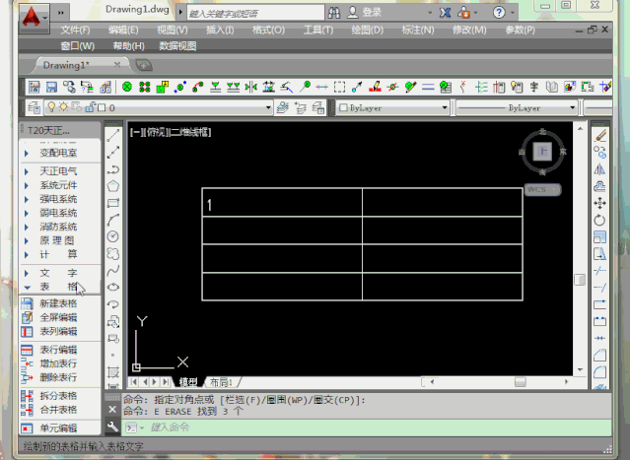Toggle the layer lock padlock icon
This screenshot has height=460, width=630.
90,107
